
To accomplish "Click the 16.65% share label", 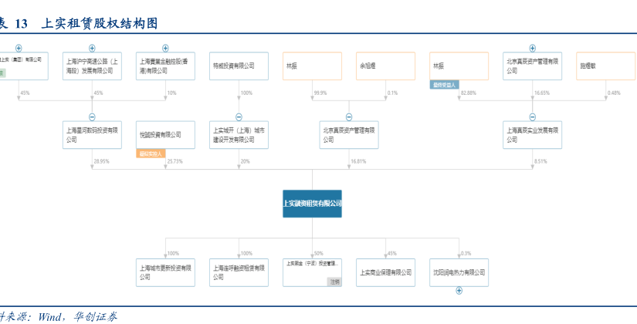I will tap(542, 93).
